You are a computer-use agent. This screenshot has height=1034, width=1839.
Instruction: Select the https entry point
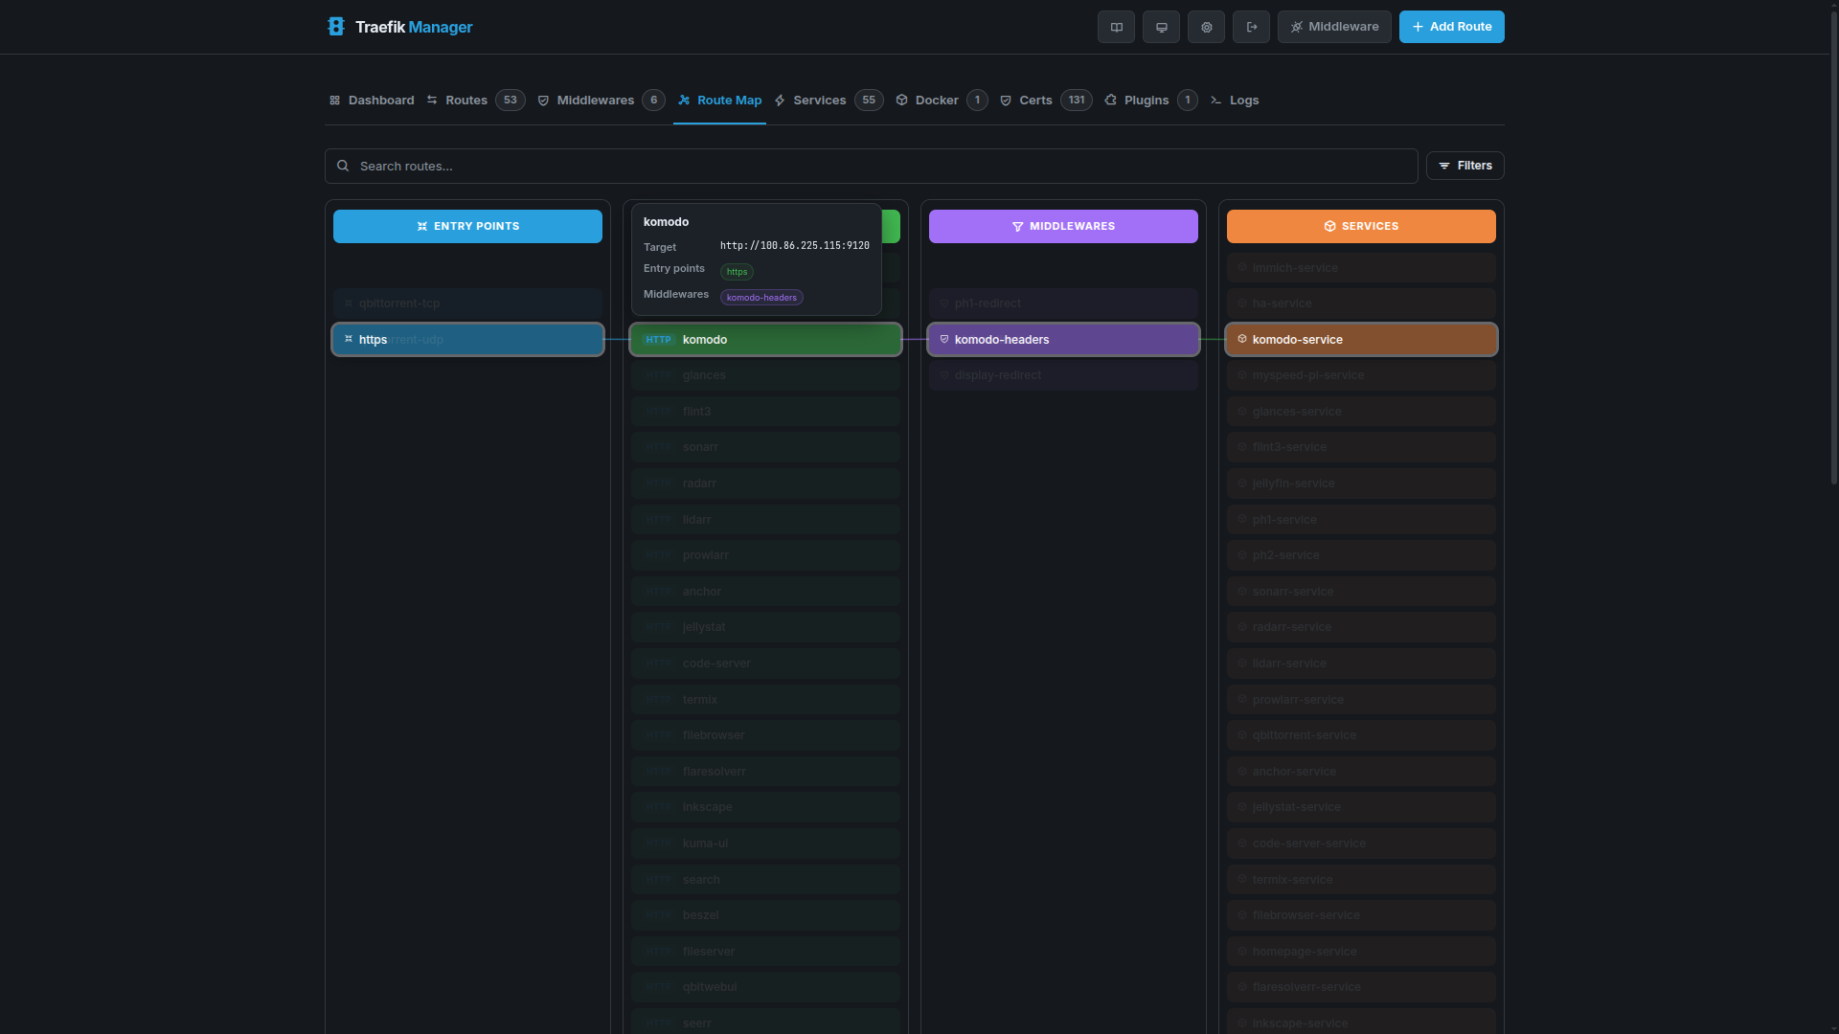[466, 339]
